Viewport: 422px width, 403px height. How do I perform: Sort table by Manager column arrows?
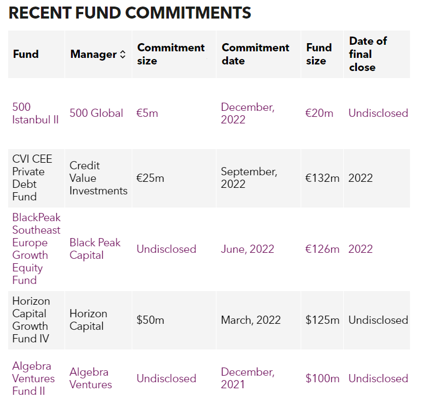[x=122, y=54]
